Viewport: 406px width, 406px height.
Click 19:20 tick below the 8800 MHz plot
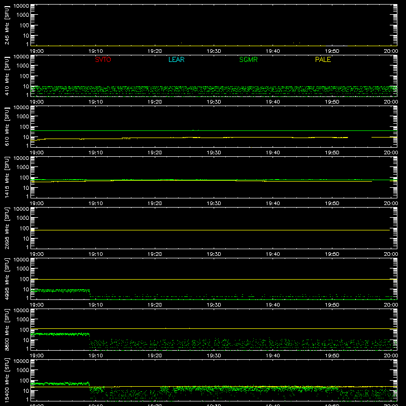(155, 356)
